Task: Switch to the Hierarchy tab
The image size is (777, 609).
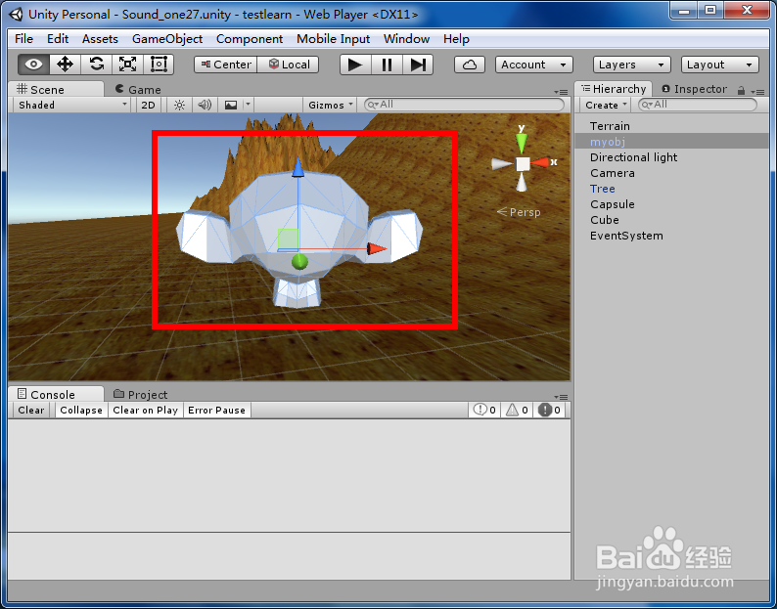Action: [614, 89]
